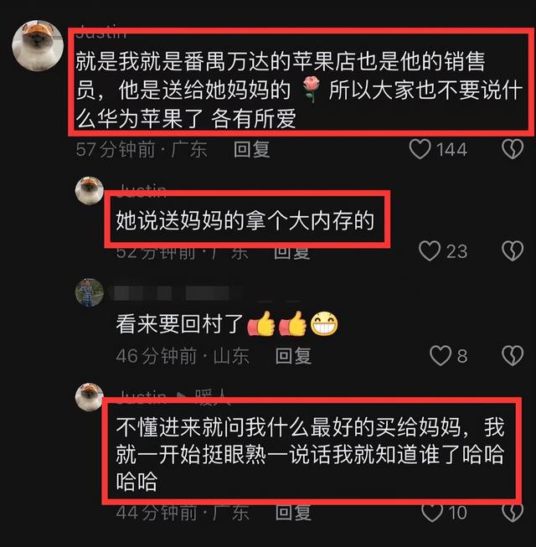The width and height of the screenshot is (536, 547).
Task: Reply to the 44分钟前 comment
Action: point(293,513)
